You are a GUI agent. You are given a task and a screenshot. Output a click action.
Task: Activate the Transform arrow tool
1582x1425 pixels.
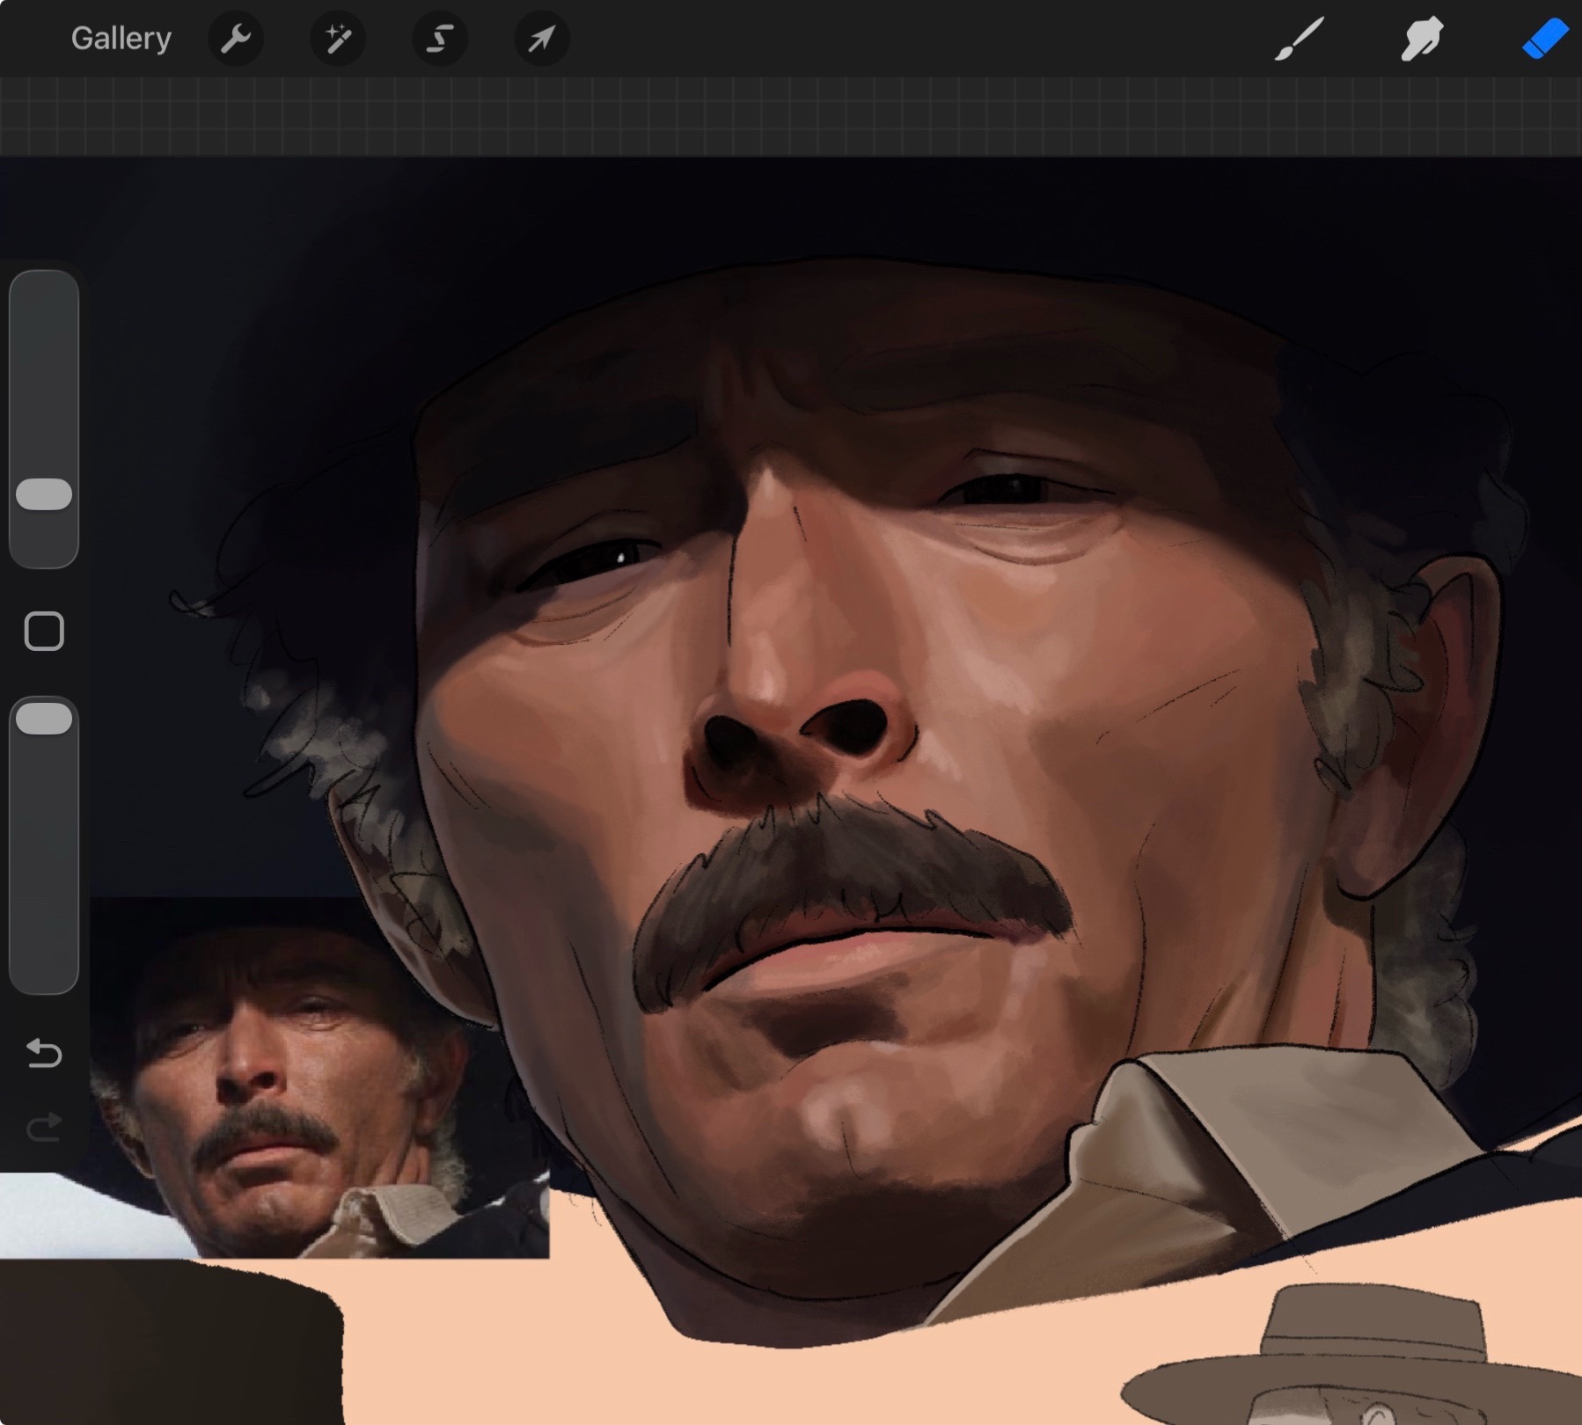pos(542,39)
